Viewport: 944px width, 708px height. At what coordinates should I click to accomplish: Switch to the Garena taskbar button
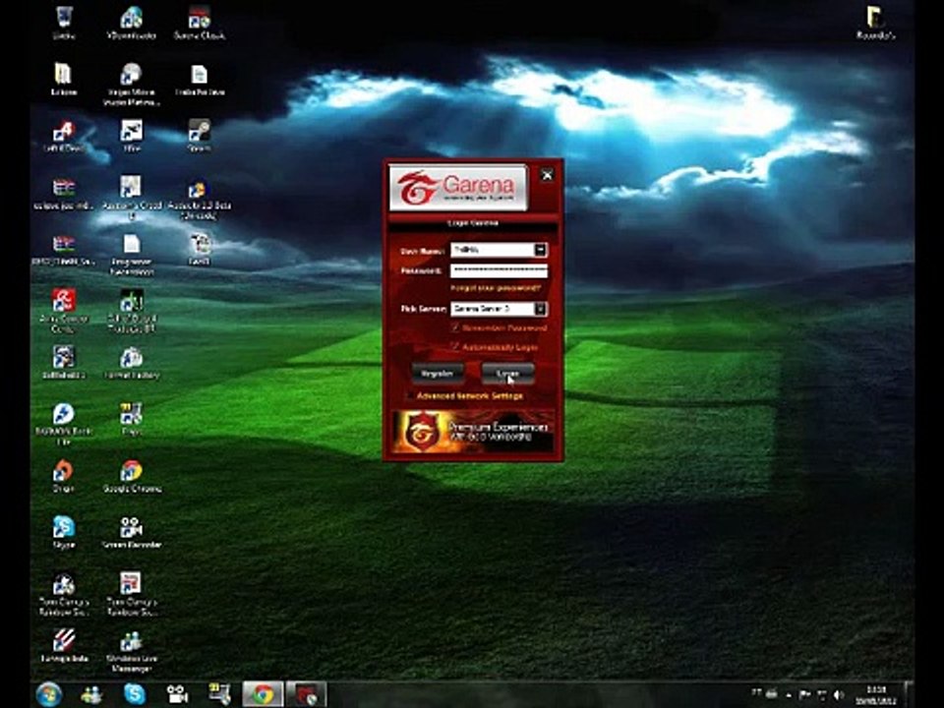(306, 694)
